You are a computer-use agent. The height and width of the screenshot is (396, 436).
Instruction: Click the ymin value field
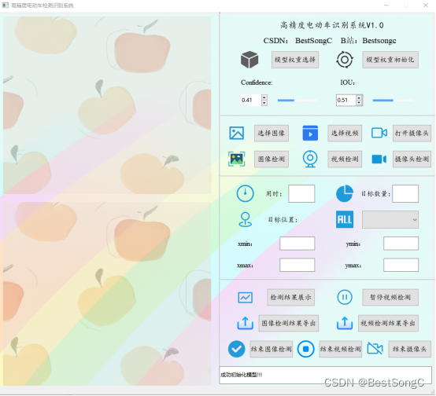[401, 244]
